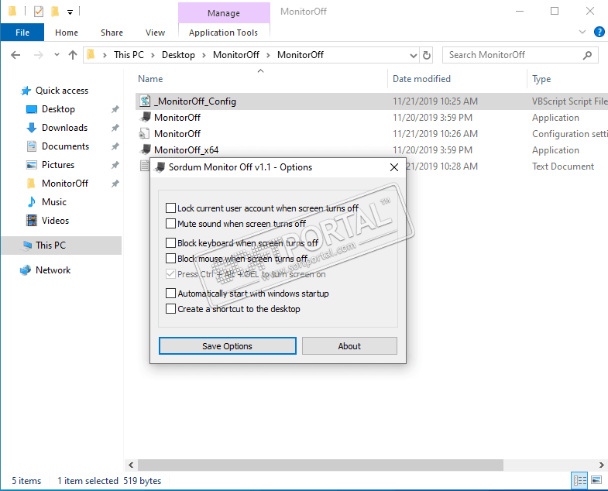Image resolution: width=608 pixels, height=491 pixels.
Task: Click the New folder quick access icon
Action: (55, 12)
